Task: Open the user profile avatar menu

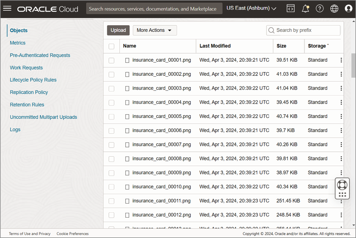Action: (x=348, y=8)
